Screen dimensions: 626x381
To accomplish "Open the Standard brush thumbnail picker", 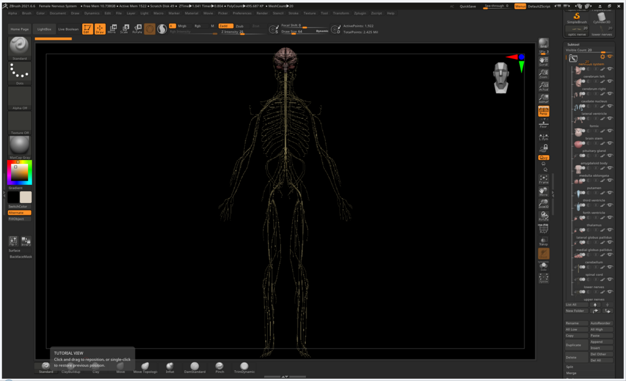I will click(x=19, y=47).
